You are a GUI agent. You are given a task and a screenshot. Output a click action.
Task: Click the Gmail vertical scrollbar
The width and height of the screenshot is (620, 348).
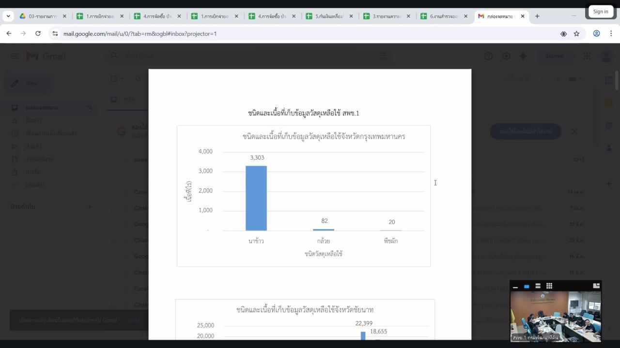click(617, 80)
